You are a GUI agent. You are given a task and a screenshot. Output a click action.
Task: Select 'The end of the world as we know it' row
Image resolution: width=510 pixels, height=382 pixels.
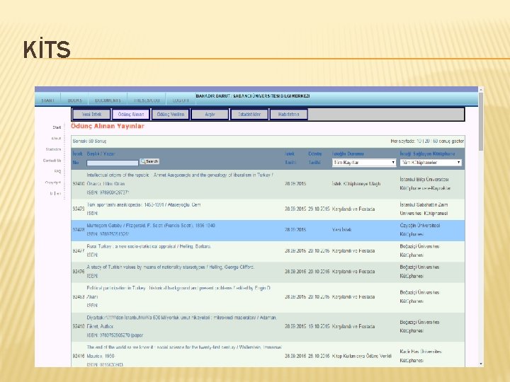click(x=268, y=354)
